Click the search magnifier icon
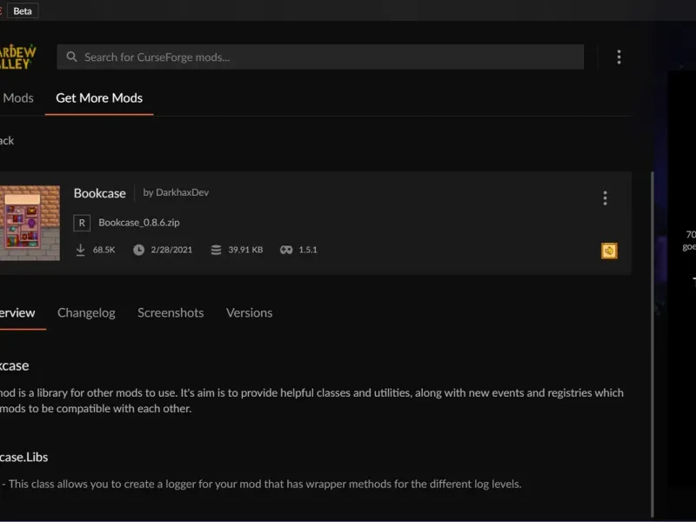Screen dimensions: 696x522 (71, 57)
